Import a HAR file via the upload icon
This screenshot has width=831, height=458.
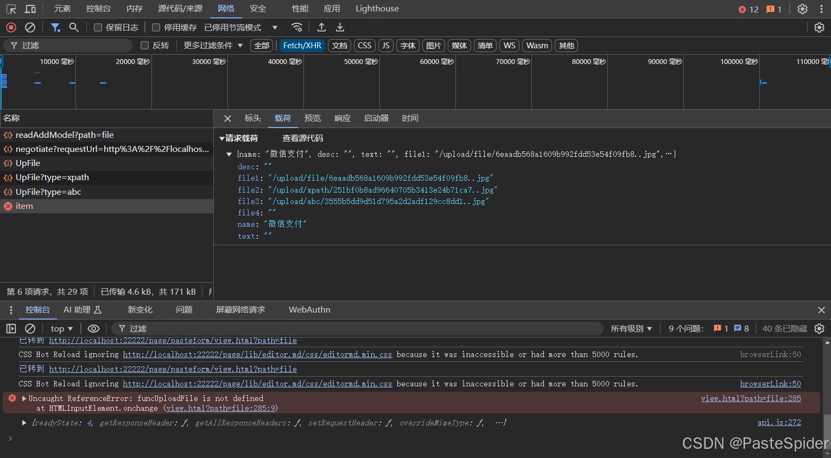pyautogui.click(x=321, y=27)
